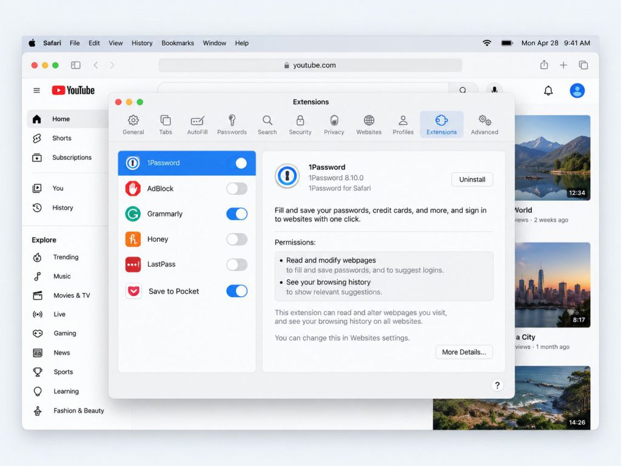Screen dimensions: 621x466
Task: Click the Wi-Fi status icon
Action: pyautogui.click(x=487, y=43)
